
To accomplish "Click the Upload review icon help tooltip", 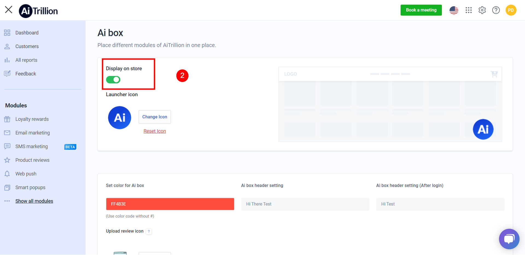I will tap(149, 231).
